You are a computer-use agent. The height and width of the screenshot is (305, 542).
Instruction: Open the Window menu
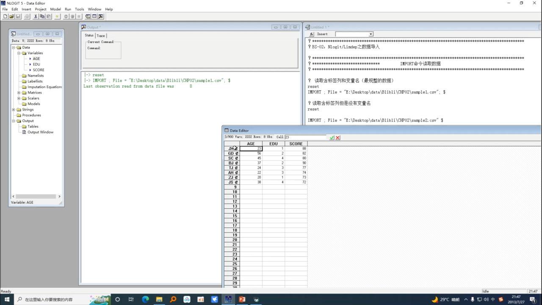pyautogui.click(x=94, y=9)
